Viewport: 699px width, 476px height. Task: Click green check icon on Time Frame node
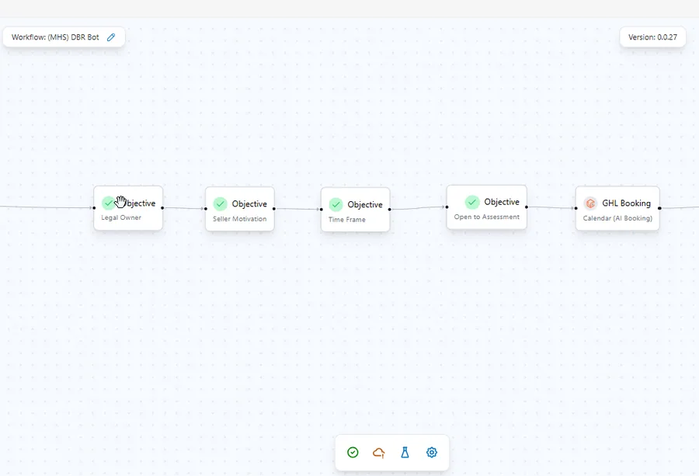coord(336,204)
